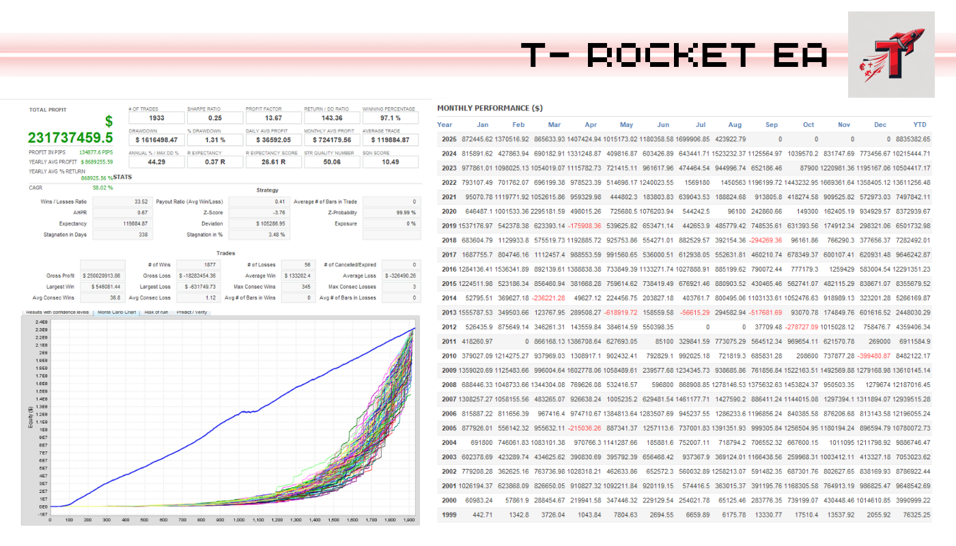This screenshot has height=546, width=956.
Task: Click the Winning Percentage value 97.1 %
Action: [x=390, y=118]
